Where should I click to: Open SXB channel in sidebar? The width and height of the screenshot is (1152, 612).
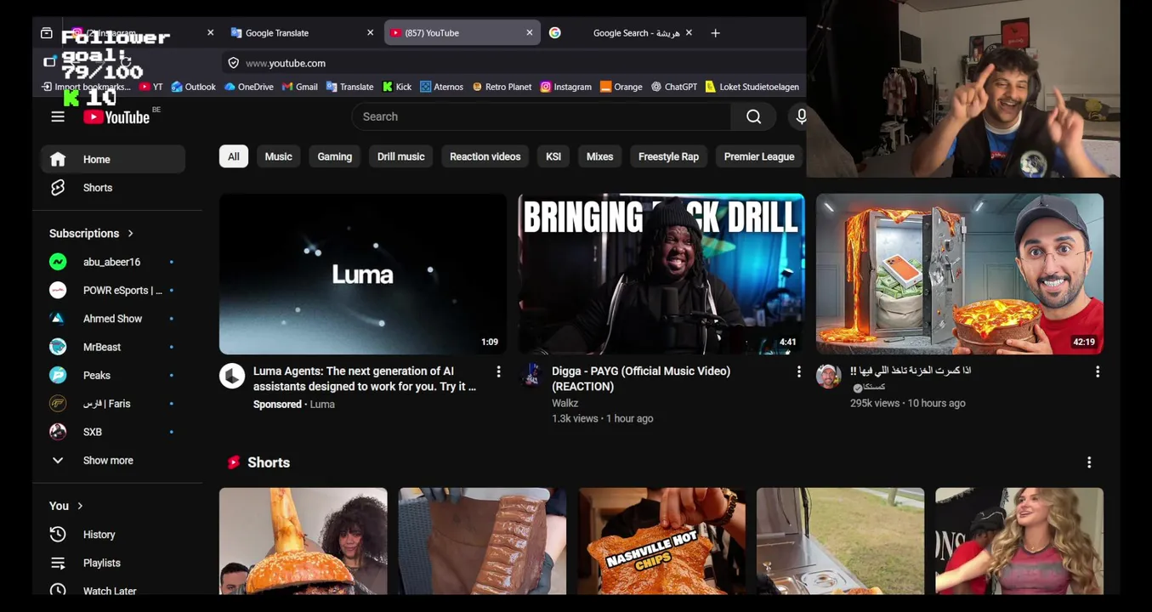tap(112, 432)
